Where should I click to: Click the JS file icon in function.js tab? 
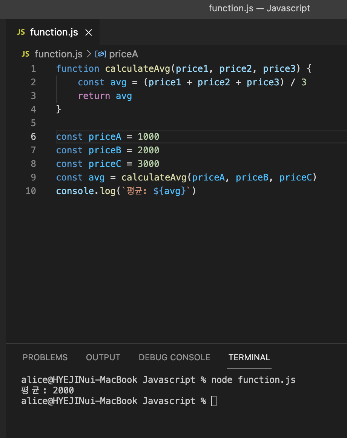click(x=21, y=32)
